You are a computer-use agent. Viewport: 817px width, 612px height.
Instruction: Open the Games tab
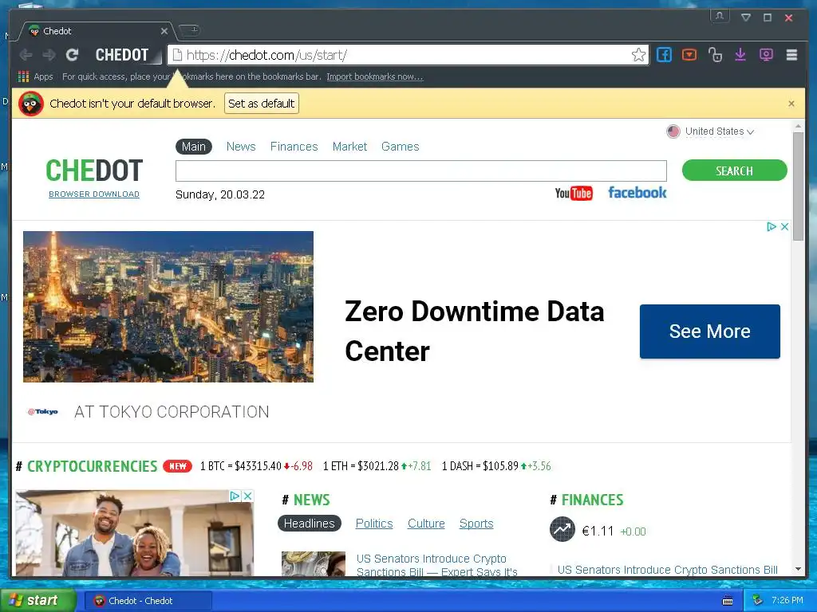(x=401, y=147)
